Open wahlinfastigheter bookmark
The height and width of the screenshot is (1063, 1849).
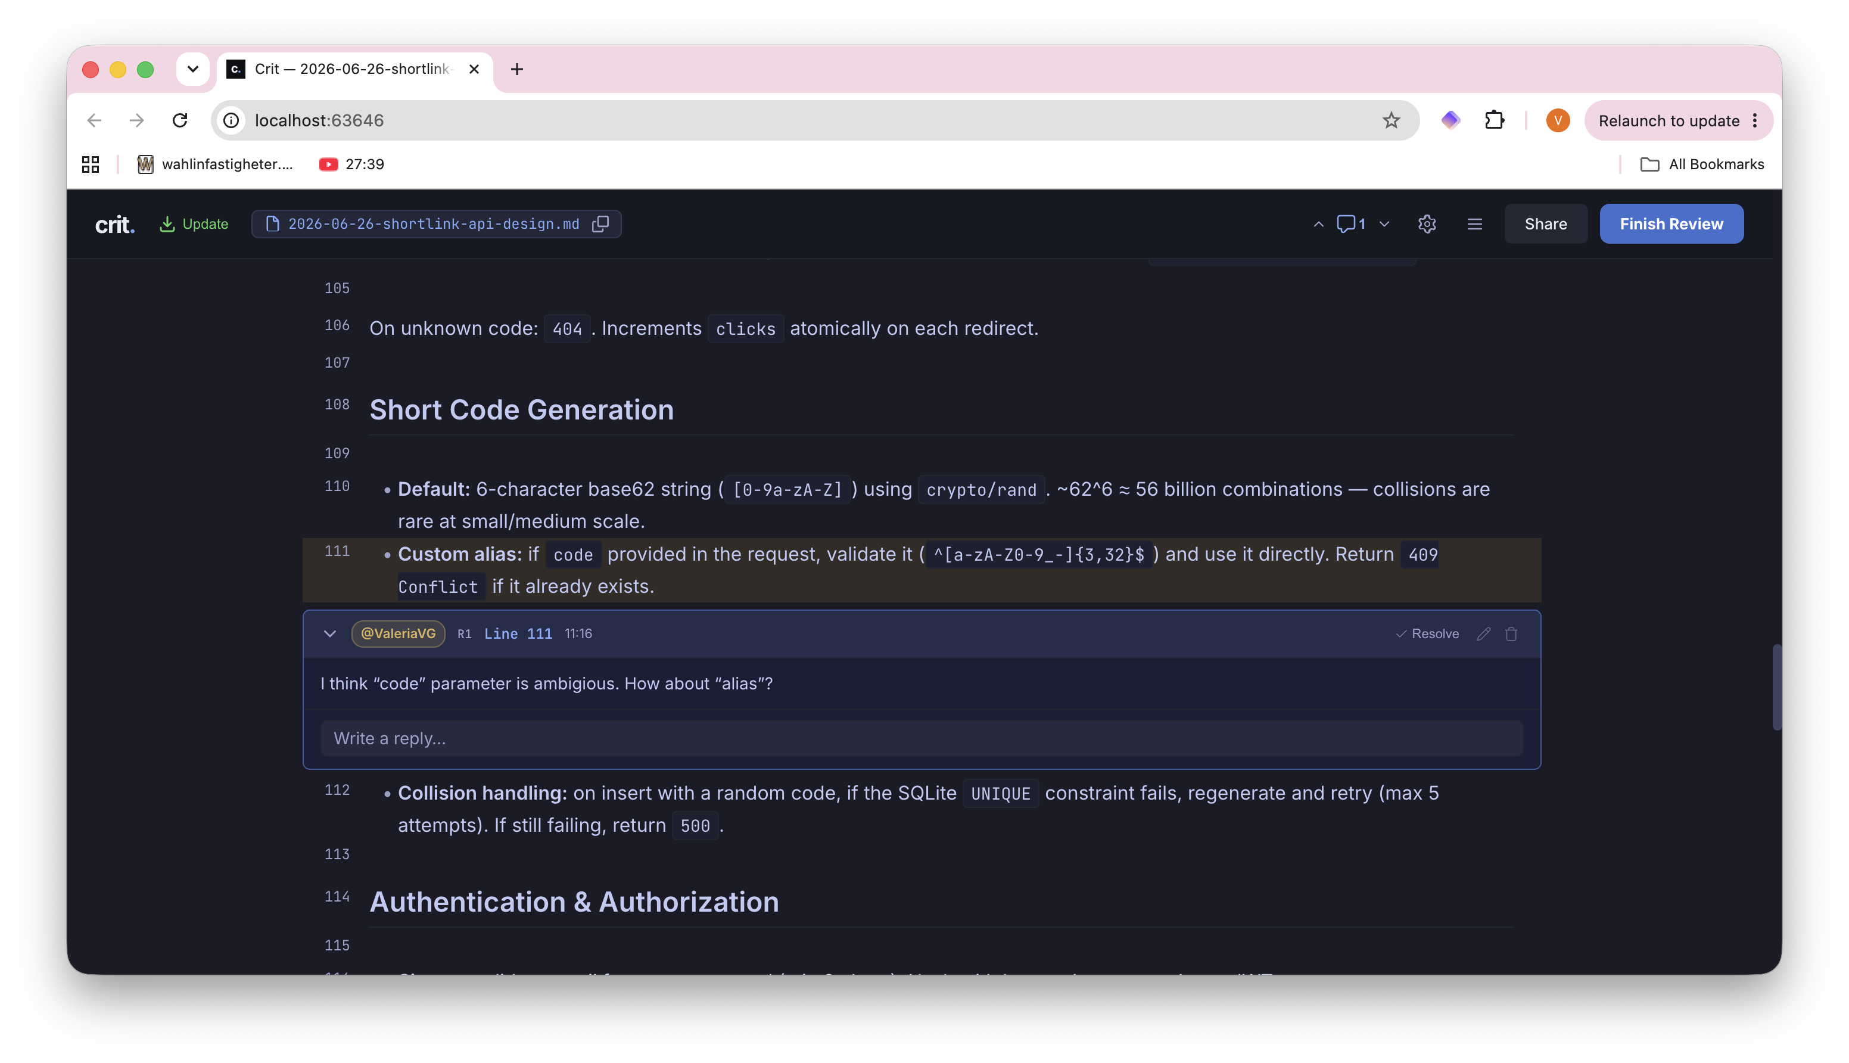215,164
